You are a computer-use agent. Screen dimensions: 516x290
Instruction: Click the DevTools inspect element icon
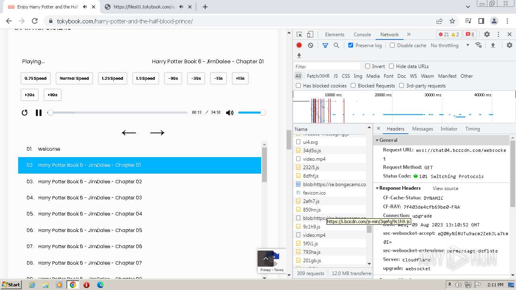[x=299, y=35]
